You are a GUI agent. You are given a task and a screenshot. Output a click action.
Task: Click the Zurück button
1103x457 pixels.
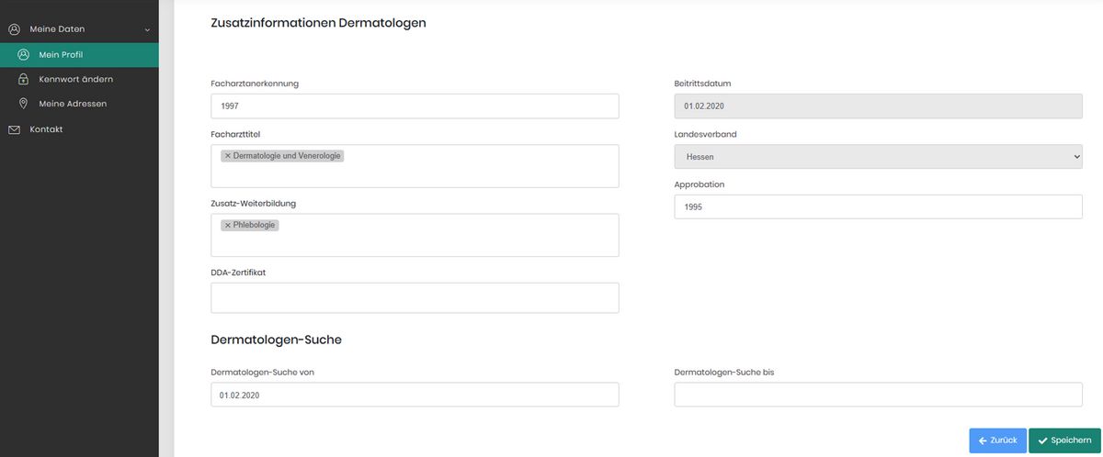(x=997, y=440)
